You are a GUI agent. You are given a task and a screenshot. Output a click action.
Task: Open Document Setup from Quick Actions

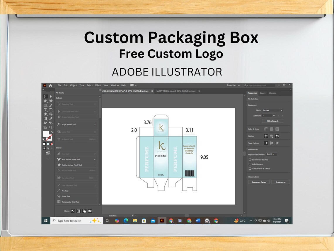coord(259,182)
